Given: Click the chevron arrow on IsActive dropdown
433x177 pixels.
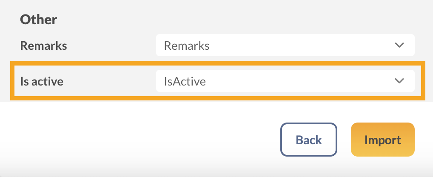Looking at the screenshot, I should tap(399, 81).
